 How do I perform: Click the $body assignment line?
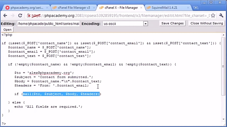pyautogui.click(x=58, y=81)
